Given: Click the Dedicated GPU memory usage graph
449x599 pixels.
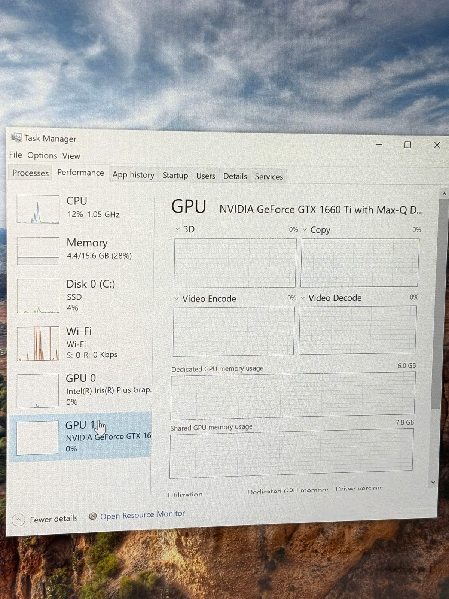Looking at the screenshot, I should pos(293,396).
